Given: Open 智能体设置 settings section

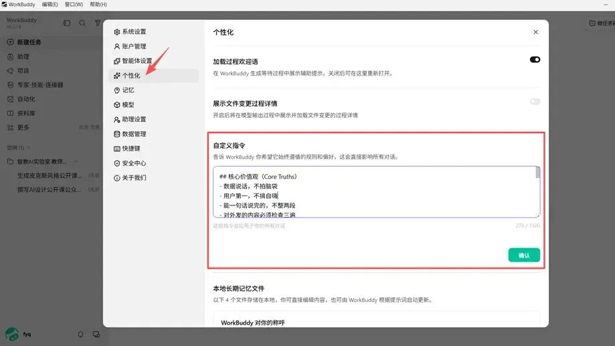Looking at the screenshot, I should coord(153,61).
